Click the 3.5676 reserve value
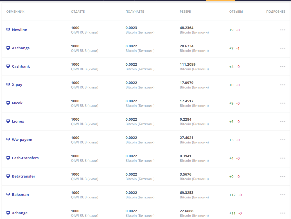 click(x=186, y=174)
